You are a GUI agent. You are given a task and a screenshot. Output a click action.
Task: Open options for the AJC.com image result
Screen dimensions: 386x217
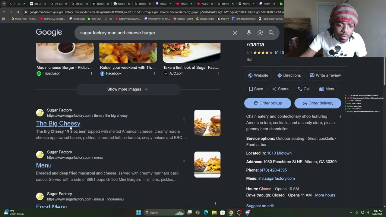tap(218, 74)
